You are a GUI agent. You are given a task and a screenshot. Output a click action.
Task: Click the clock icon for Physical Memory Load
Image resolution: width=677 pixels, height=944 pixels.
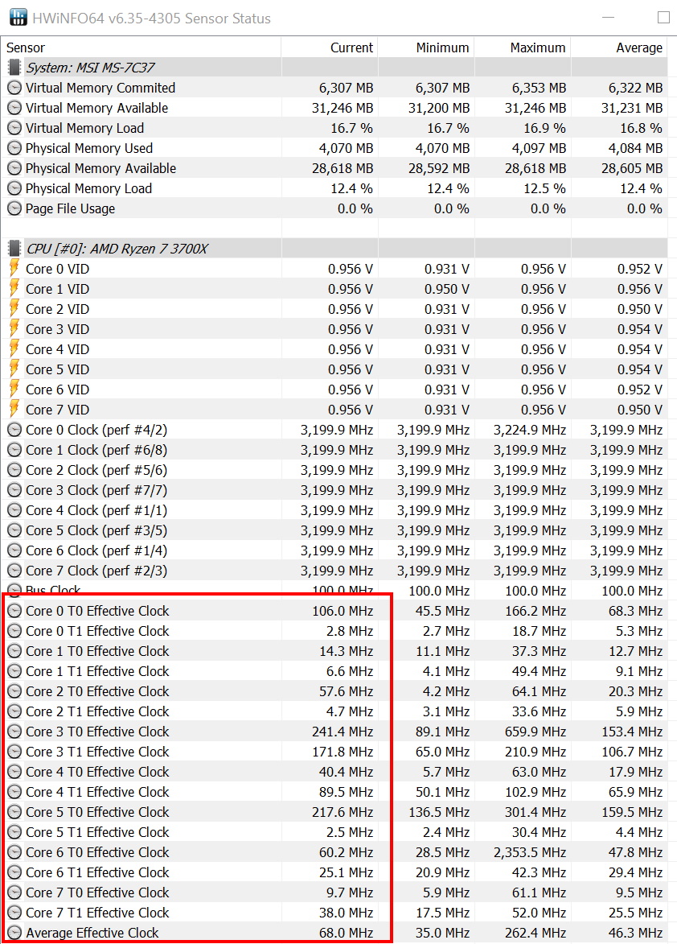click(14, 188)
